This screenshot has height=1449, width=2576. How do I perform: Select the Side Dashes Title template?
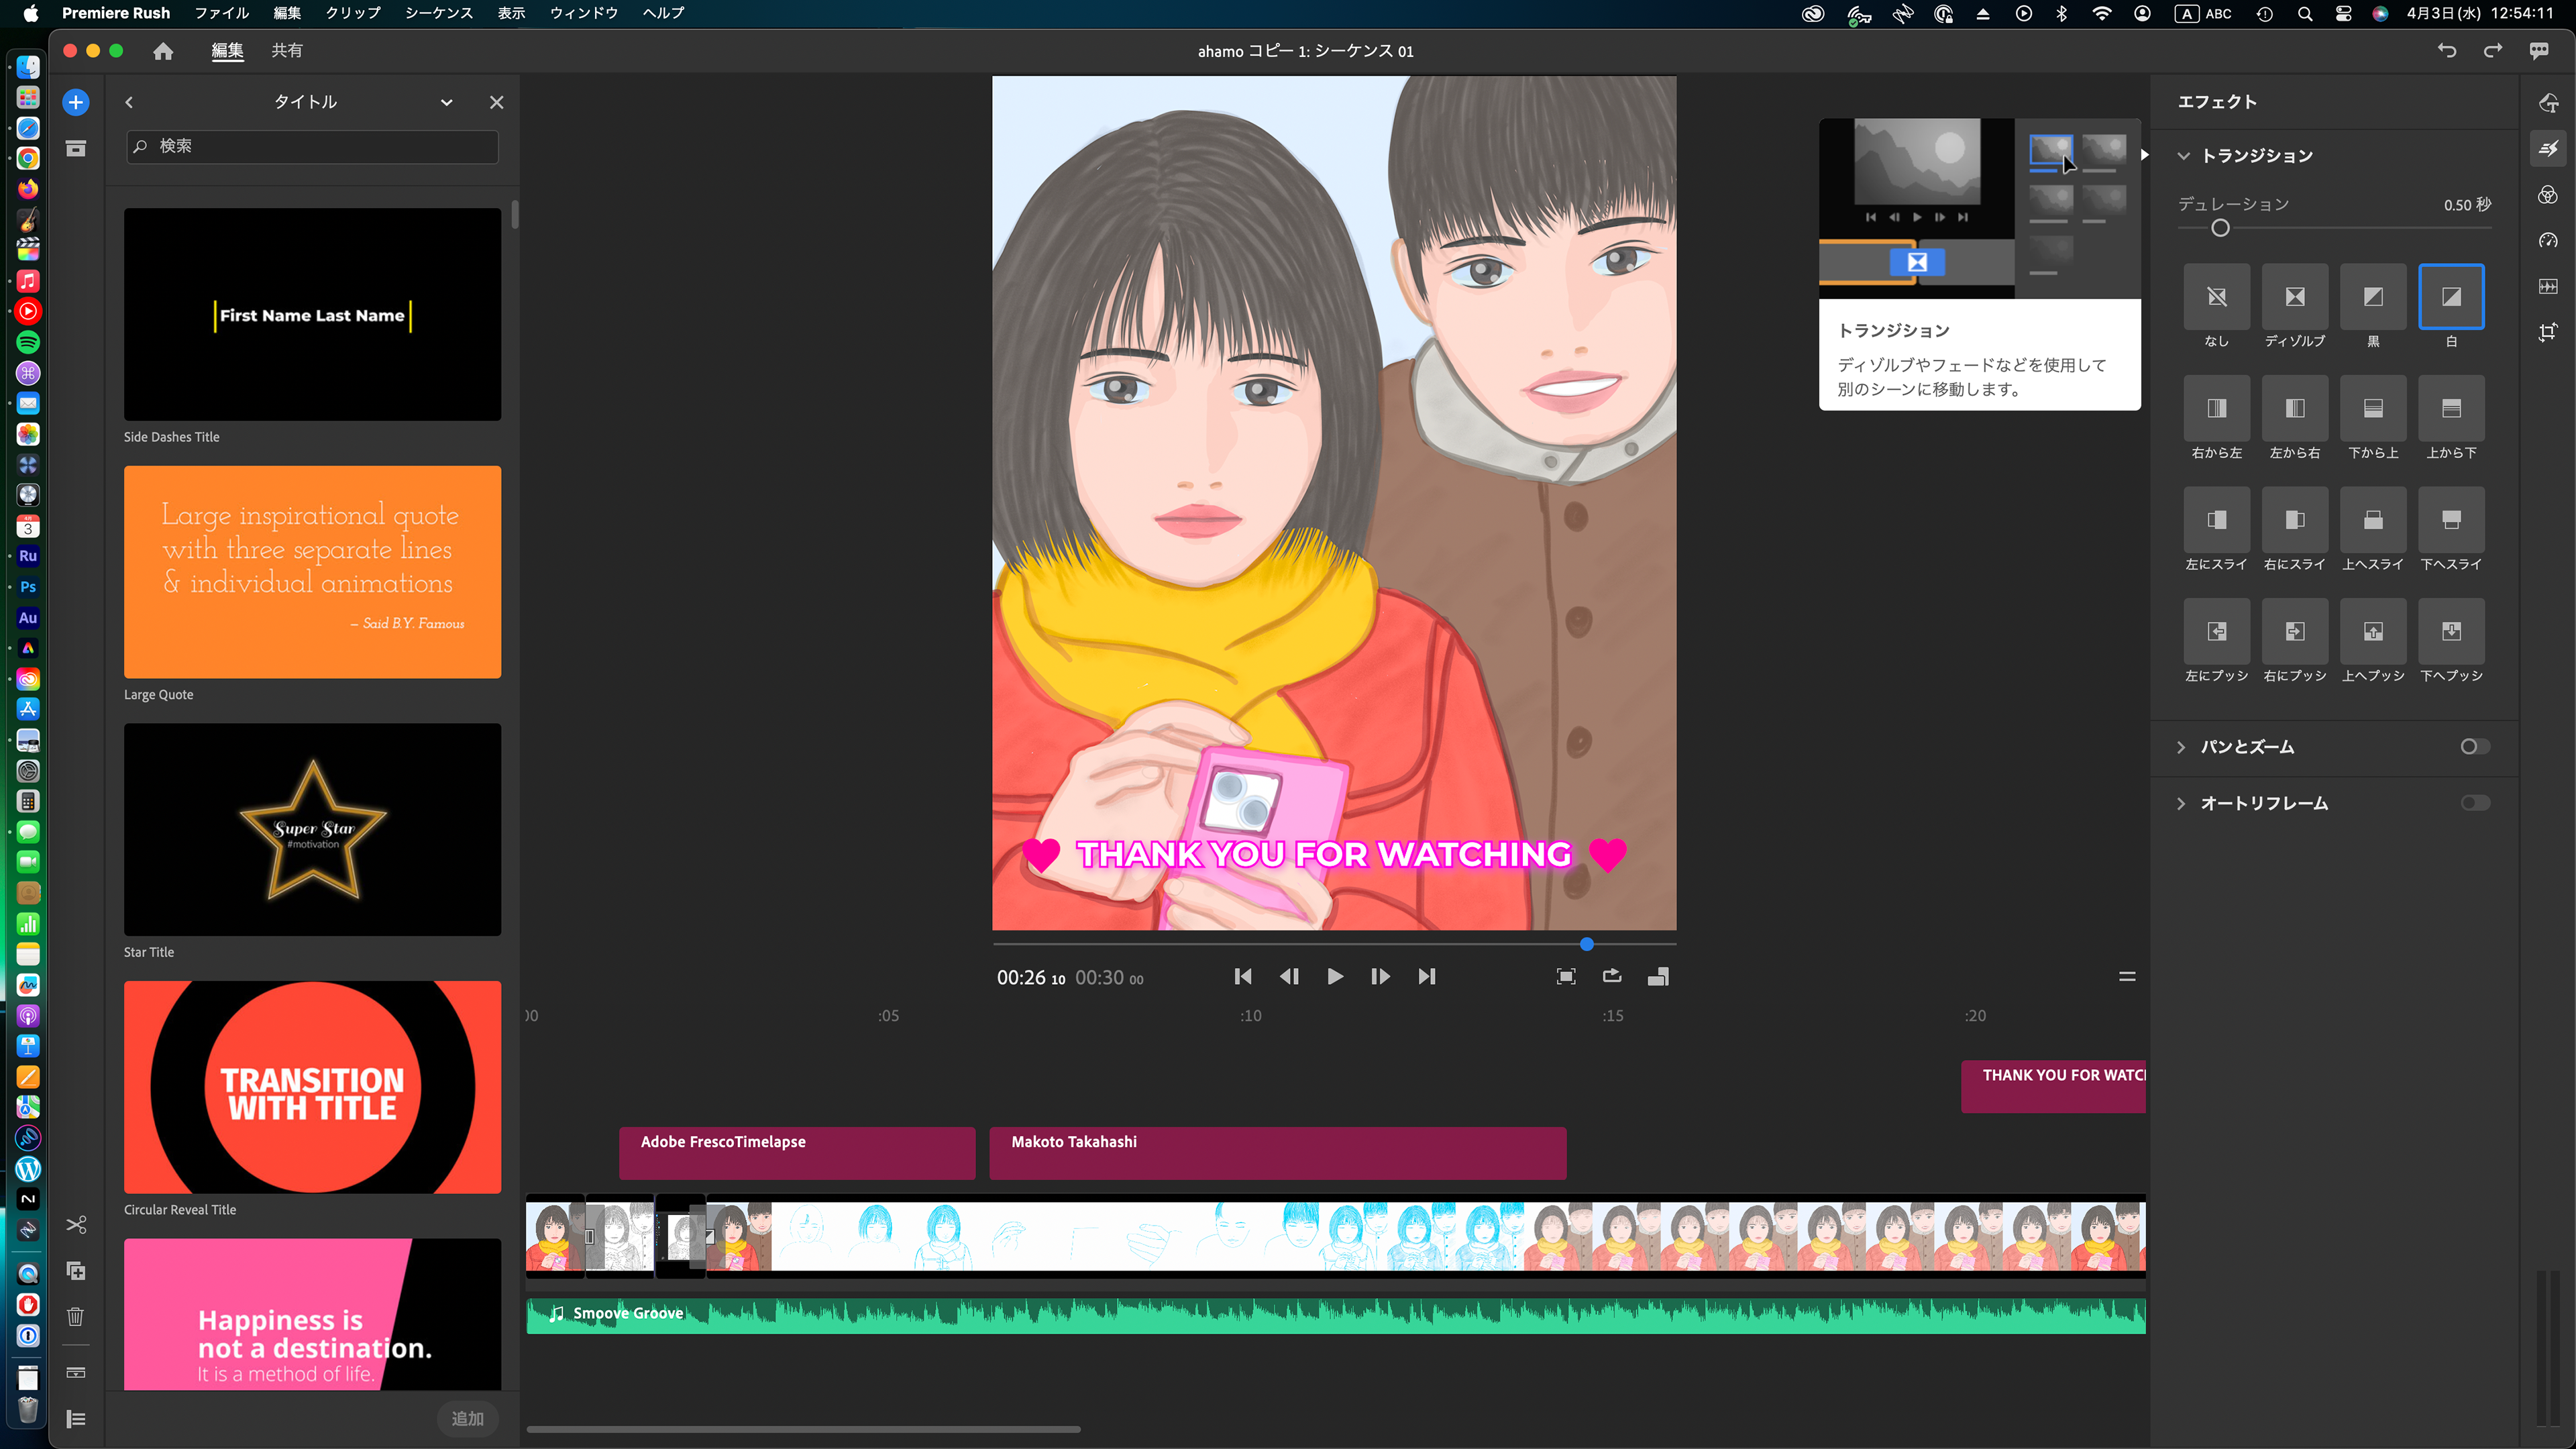[x=312, y=314]
